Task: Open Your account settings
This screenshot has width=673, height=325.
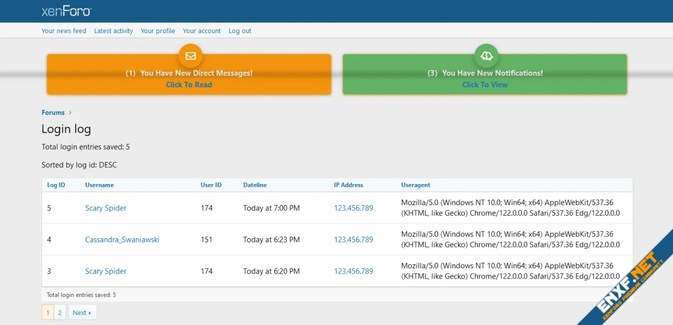Action: coord(202,31)
